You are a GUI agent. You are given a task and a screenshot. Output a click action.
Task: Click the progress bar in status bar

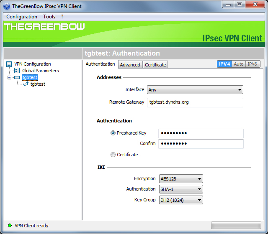(x=236, y=225)
